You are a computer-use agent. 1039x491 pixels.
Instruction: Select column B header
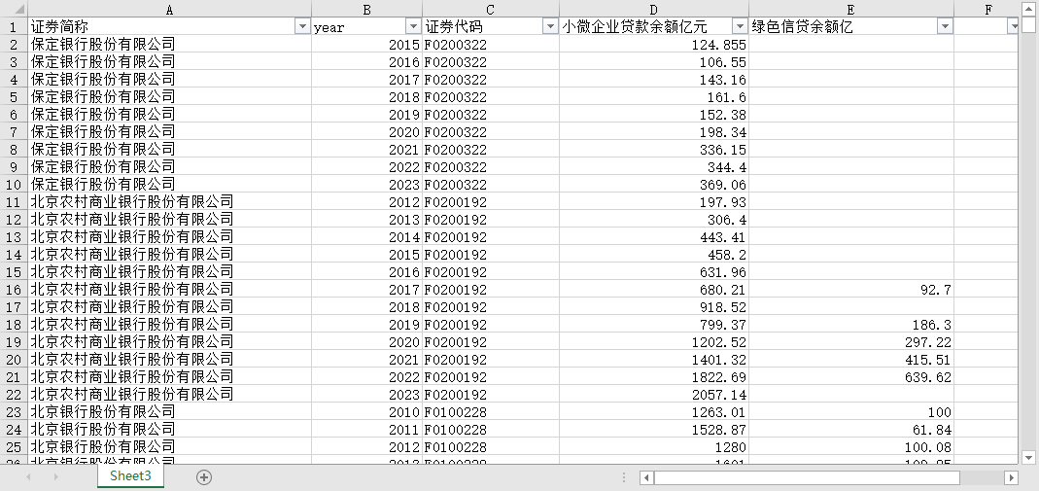tap(367, 10)
